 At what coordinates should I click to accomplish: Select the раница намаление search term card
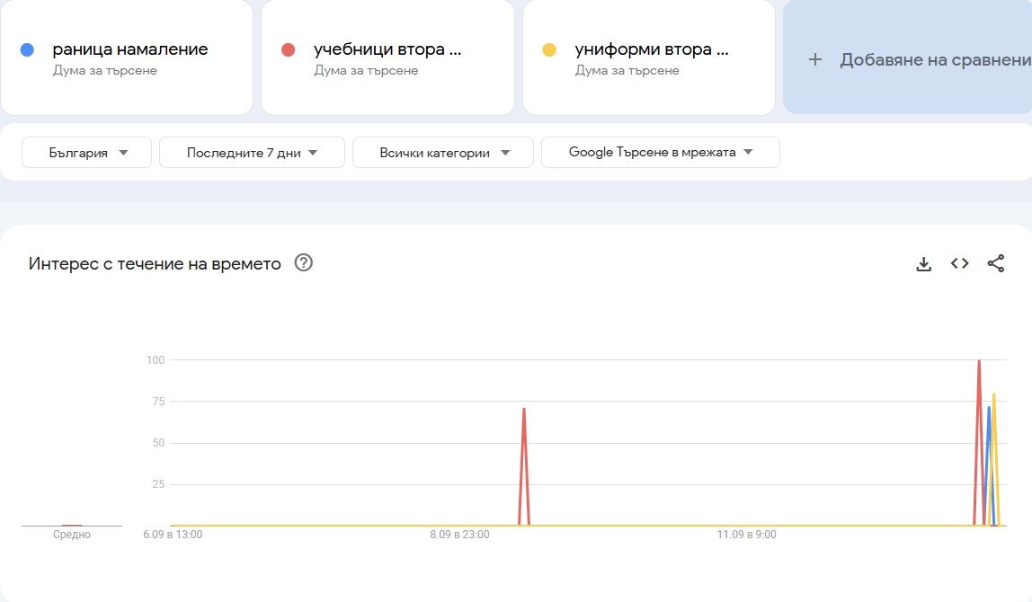click(126, 58)
